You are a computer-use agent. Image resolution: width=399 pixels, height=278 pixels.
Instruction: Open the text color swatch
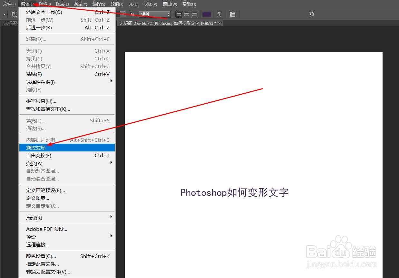click(x=207, y=14)
